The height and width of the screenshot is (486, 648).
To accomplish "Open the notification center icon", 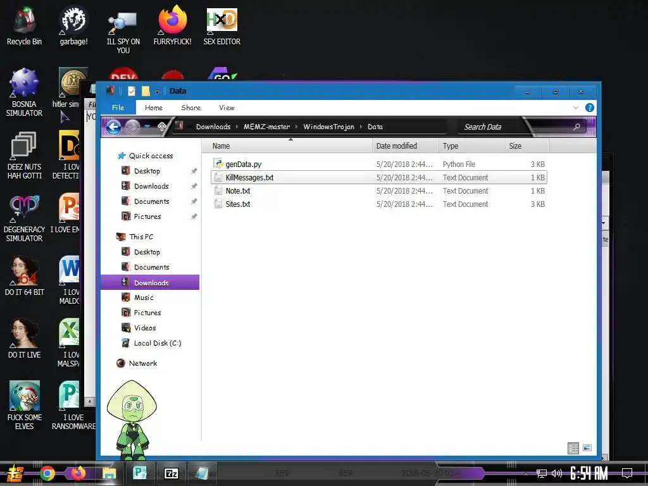I will [x=627, y=473].
